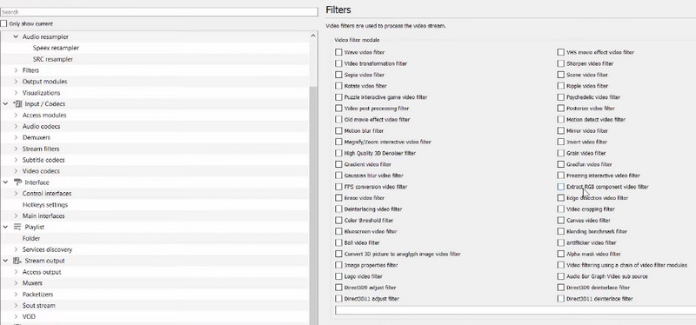
Task: Select Subtitle codecs in the tree
Action: click(43, 160)
